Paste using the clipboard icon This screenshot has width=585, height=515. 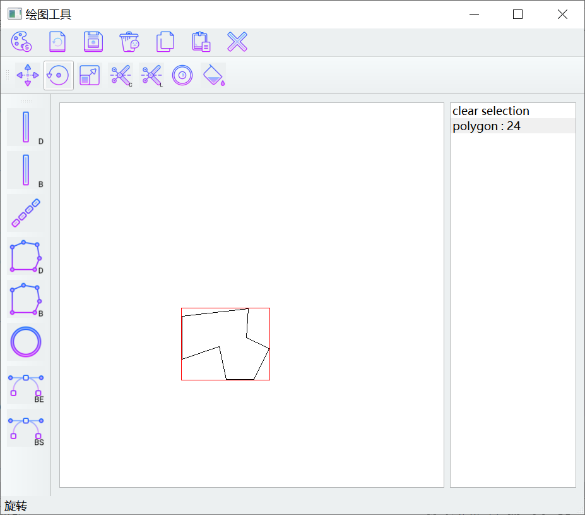[x=201, y=42]
